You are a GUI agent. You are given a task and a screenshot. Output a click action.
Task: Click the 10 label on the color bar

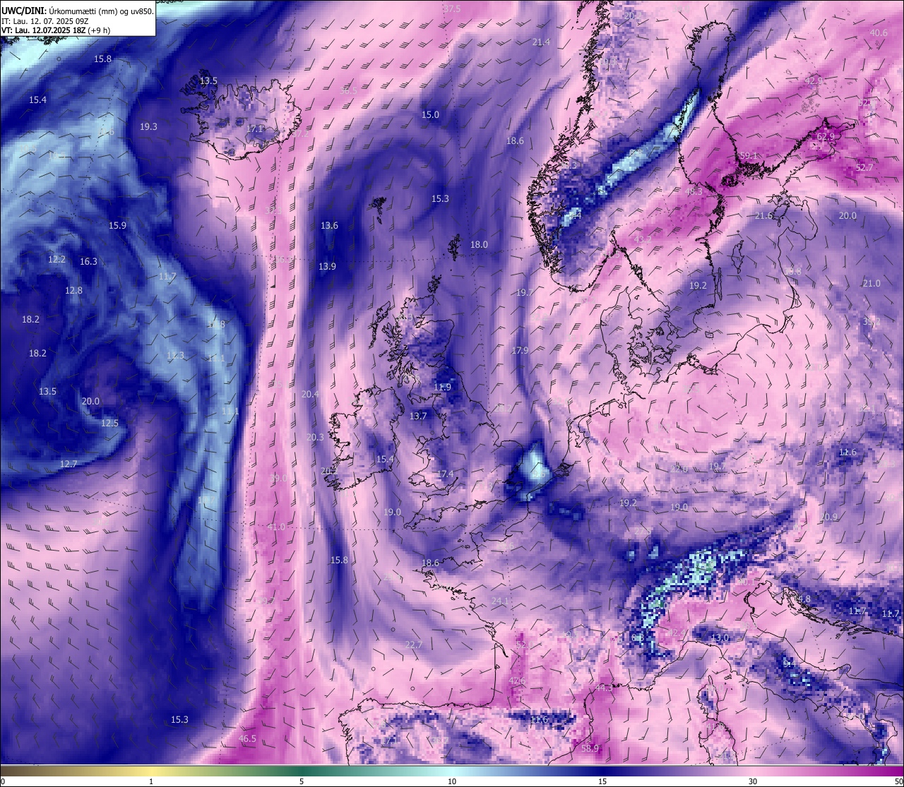[x=452, y=781]
